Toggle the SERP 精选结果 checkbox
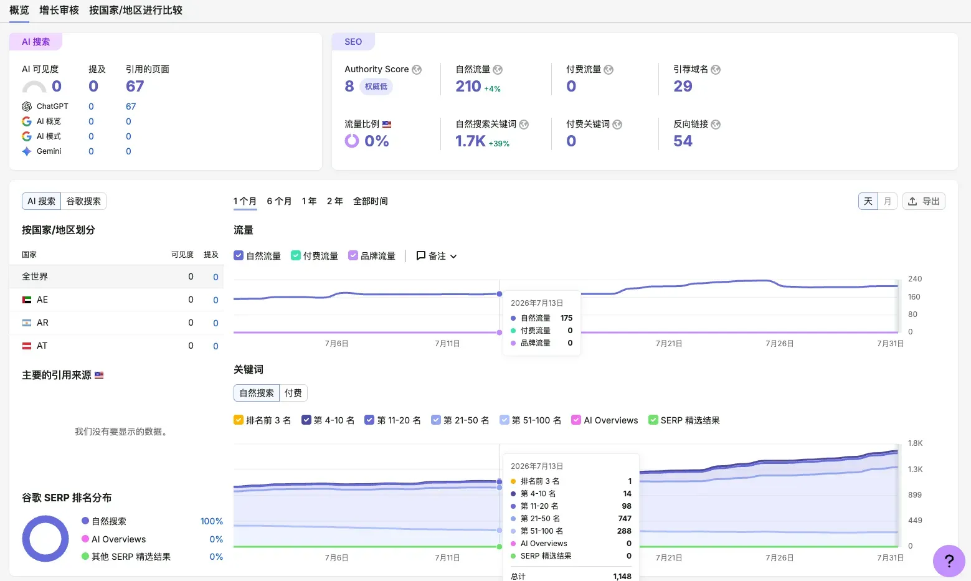The height and width of the screenshot is (581, 971). (x=653, y=420)
